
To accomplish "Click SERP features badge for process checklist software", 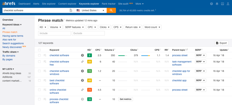I will pyautogui.click(x=82, y=99).
